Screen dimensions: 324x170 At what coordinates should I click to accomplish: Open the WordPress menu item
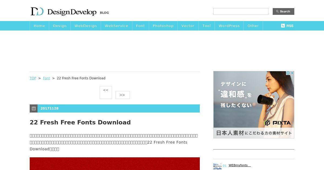click(229, 26)
